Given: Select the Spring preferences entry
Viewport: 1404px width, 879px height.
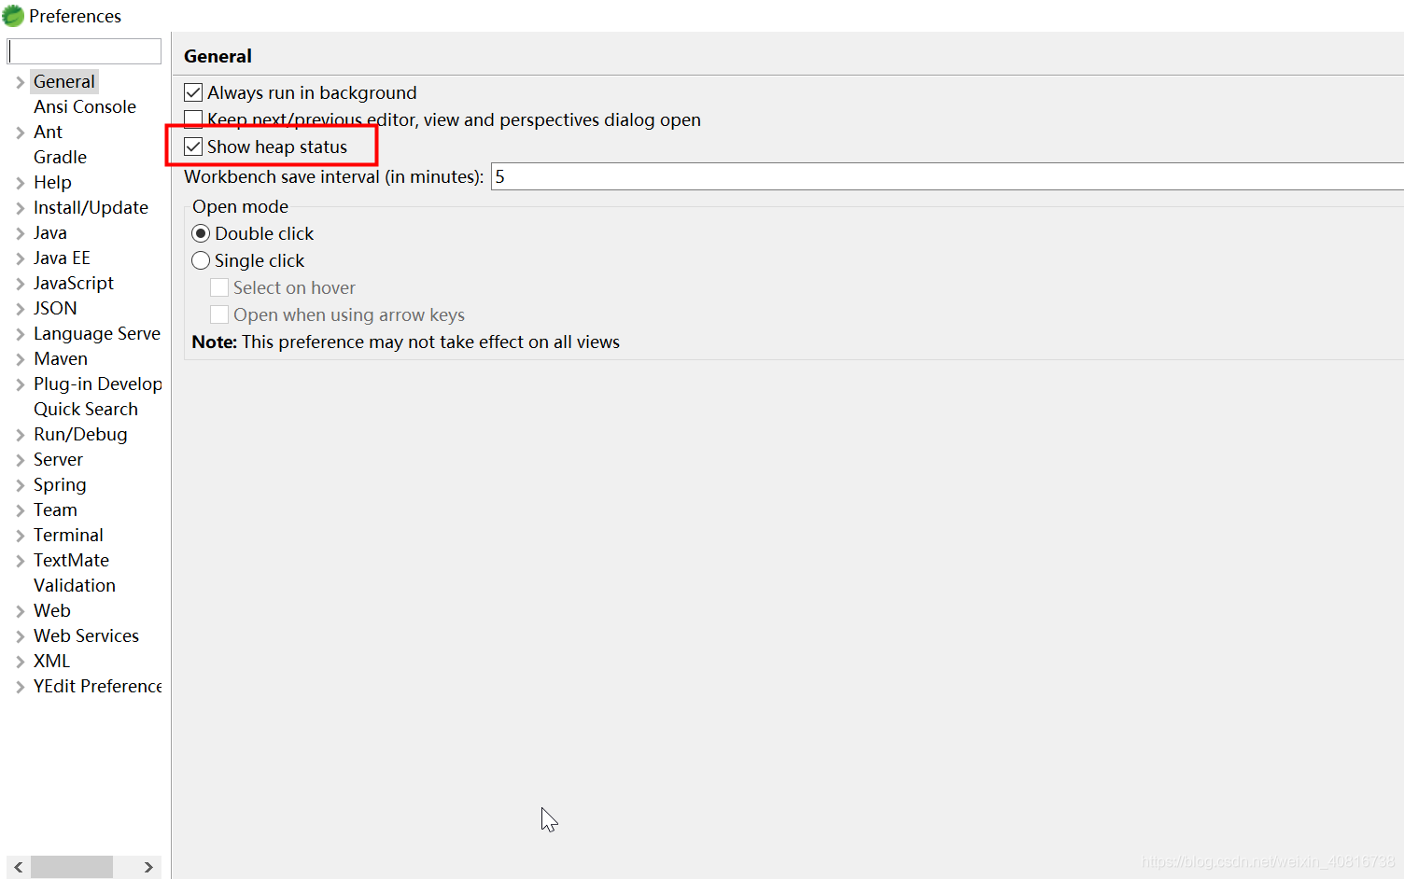Looking at the screenshot, I should [60, 484].
